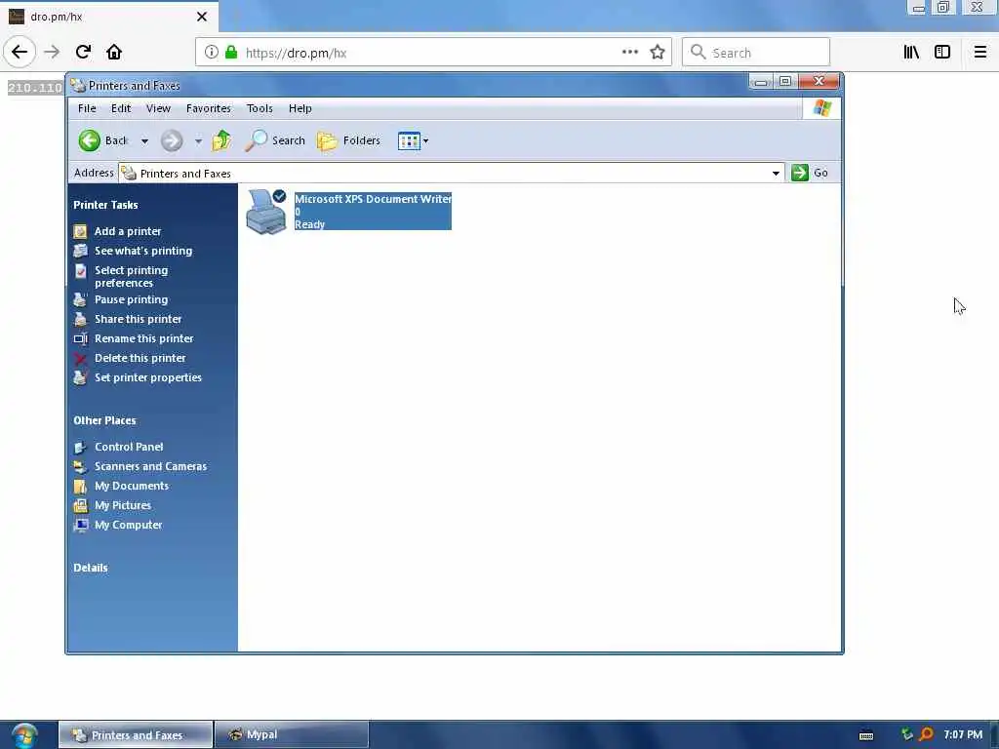Click the browser forward arrow button
The width and height of the screenshot is (999, 749).
pyautogui.click(x=52, y=52)
